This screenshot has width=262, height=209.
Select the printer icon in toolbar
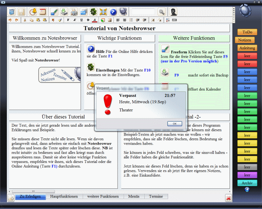[74, 12]
